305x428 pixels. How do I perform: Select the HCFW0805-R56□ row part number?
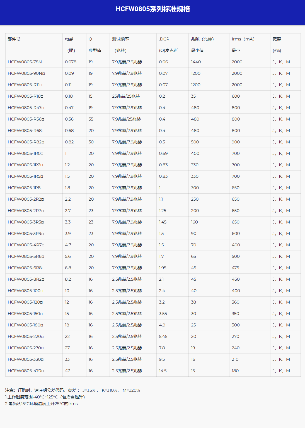(26, 119)
